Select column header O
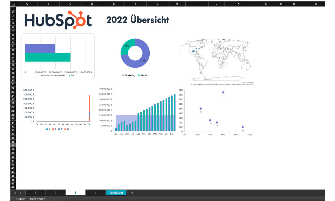This screenshot has width=335, height=201. 316,4
